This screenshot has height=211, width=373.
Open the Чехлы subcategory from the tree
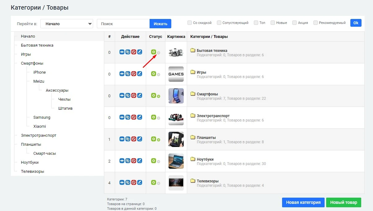click(x=65, y=99)
